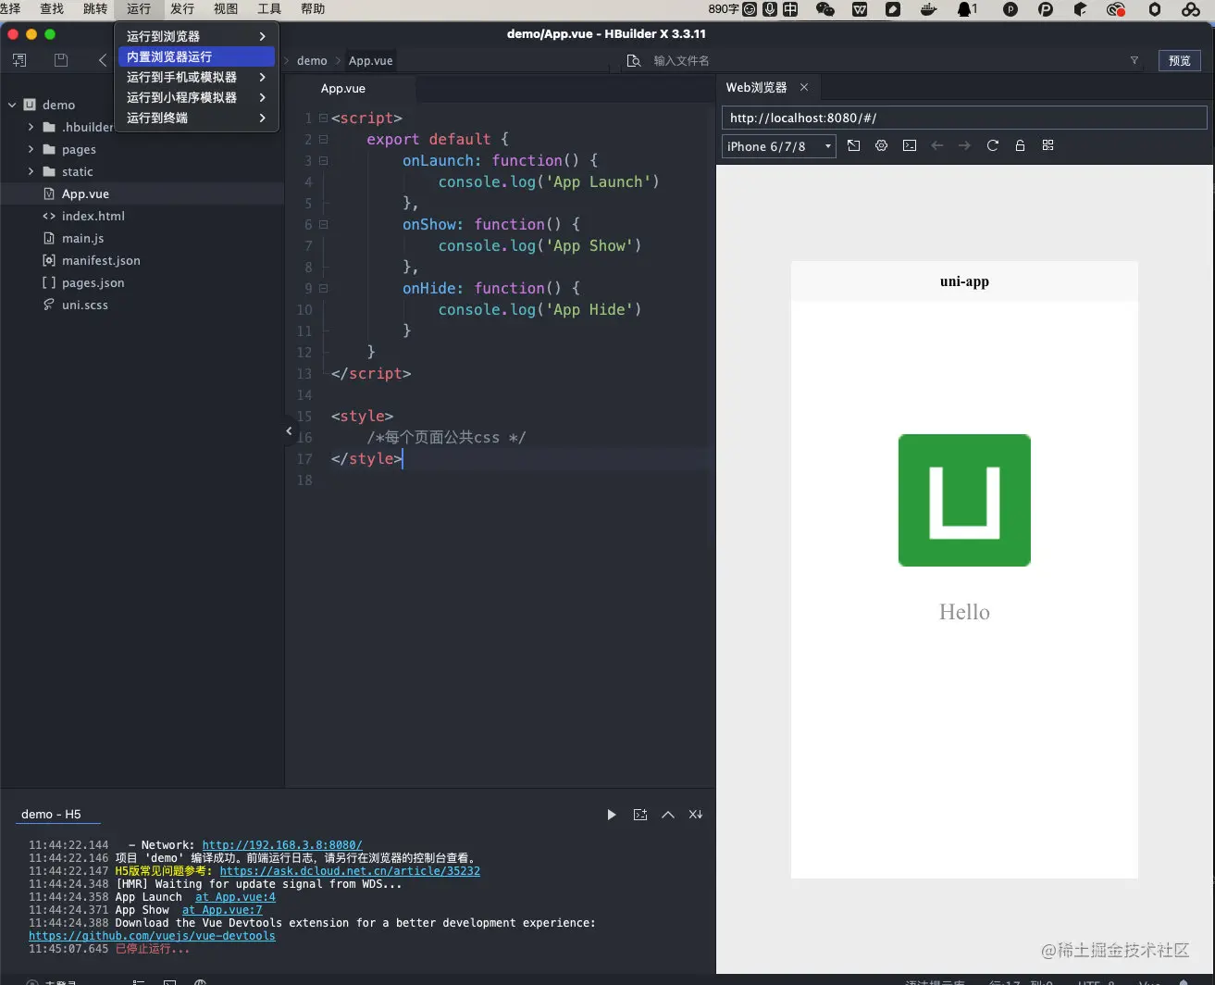
Task: Open ask.dcloud.net.cn article 35232 link
Action: point(350,871)
